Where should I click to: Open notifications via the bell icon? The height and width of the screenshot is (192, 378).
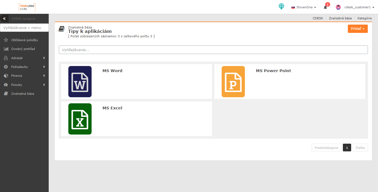click(325, 7)
